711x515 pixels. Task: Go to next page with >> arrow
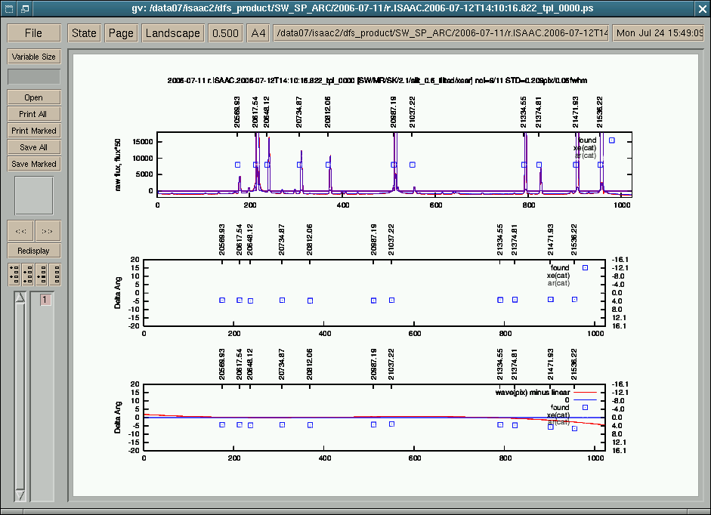(47, 231)
